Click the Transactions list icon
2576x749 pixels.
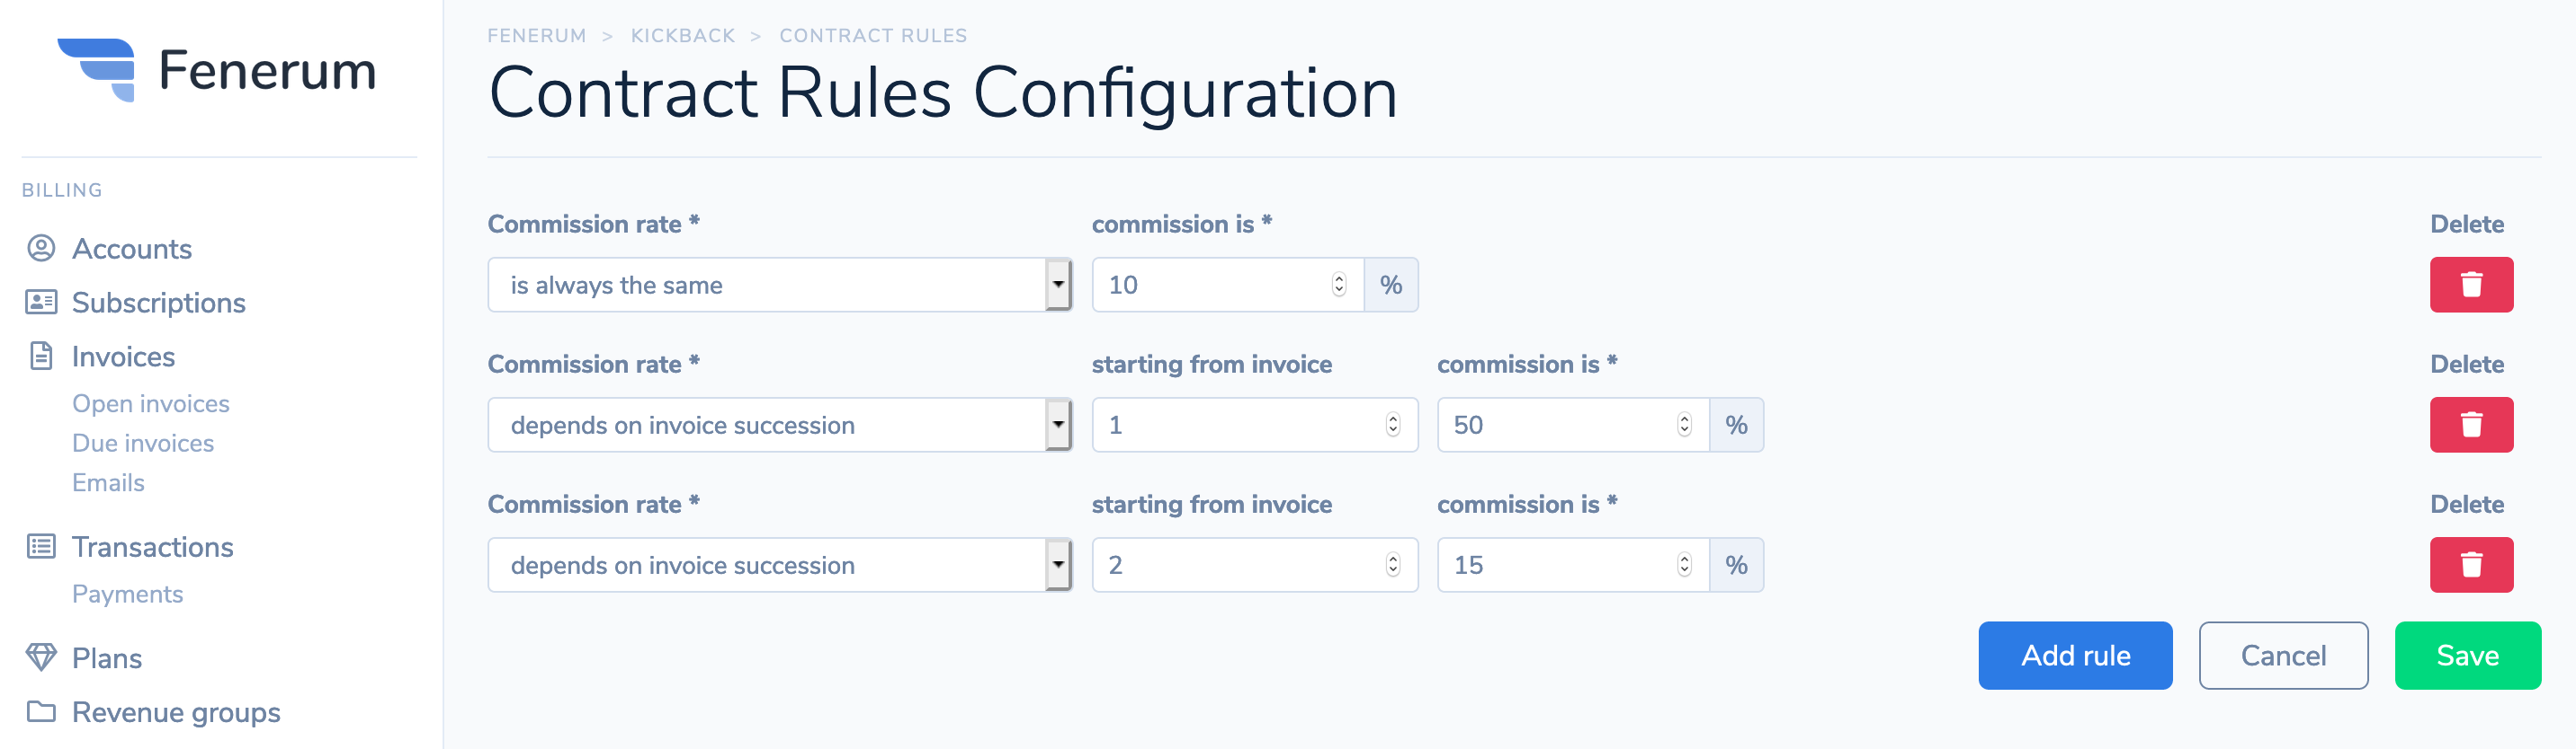(x=41, y=546)
